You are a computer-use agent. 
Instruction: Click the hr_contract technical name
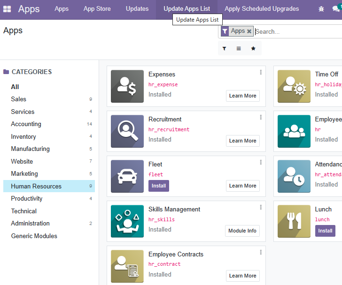(x=164, y=264)
